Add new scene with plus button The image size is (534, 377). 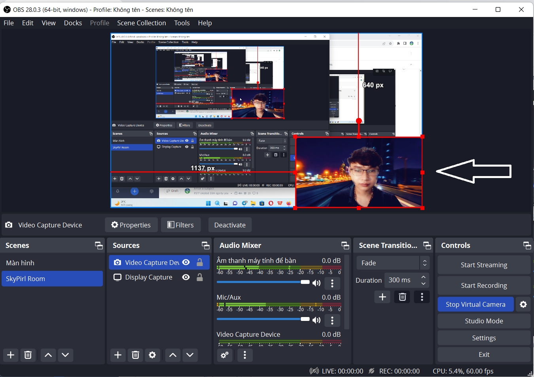pos(11,355)
